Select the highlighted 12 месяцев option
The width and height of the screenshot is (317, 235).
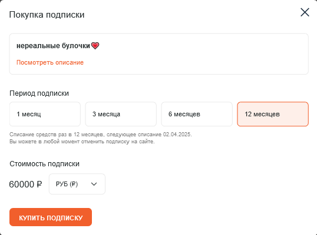click(273, 114)
